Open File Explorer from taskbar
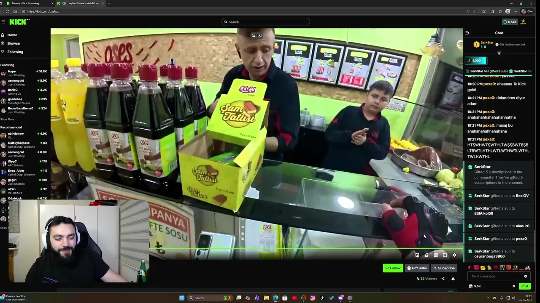The height and width of the screenshot is (303, 540). click(266, 298)
